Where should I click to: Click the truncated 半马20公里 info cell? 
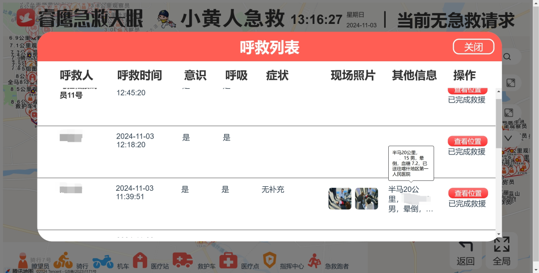click(x=410, y=199)
